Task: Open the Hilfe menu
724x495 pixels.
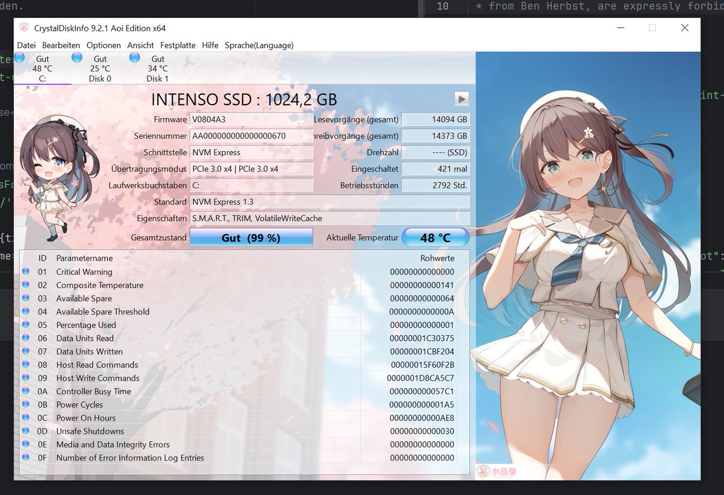Action: [210, 45]
